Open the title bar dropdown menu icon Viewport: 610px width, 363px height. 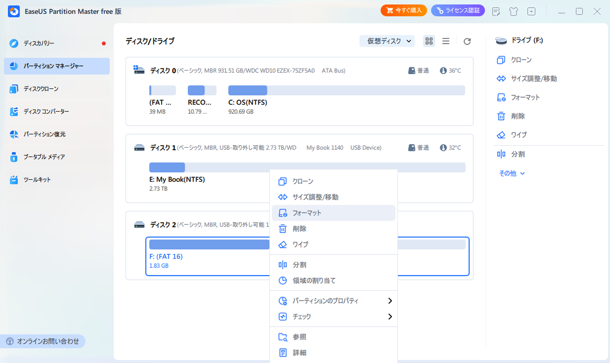pos(531,11)
